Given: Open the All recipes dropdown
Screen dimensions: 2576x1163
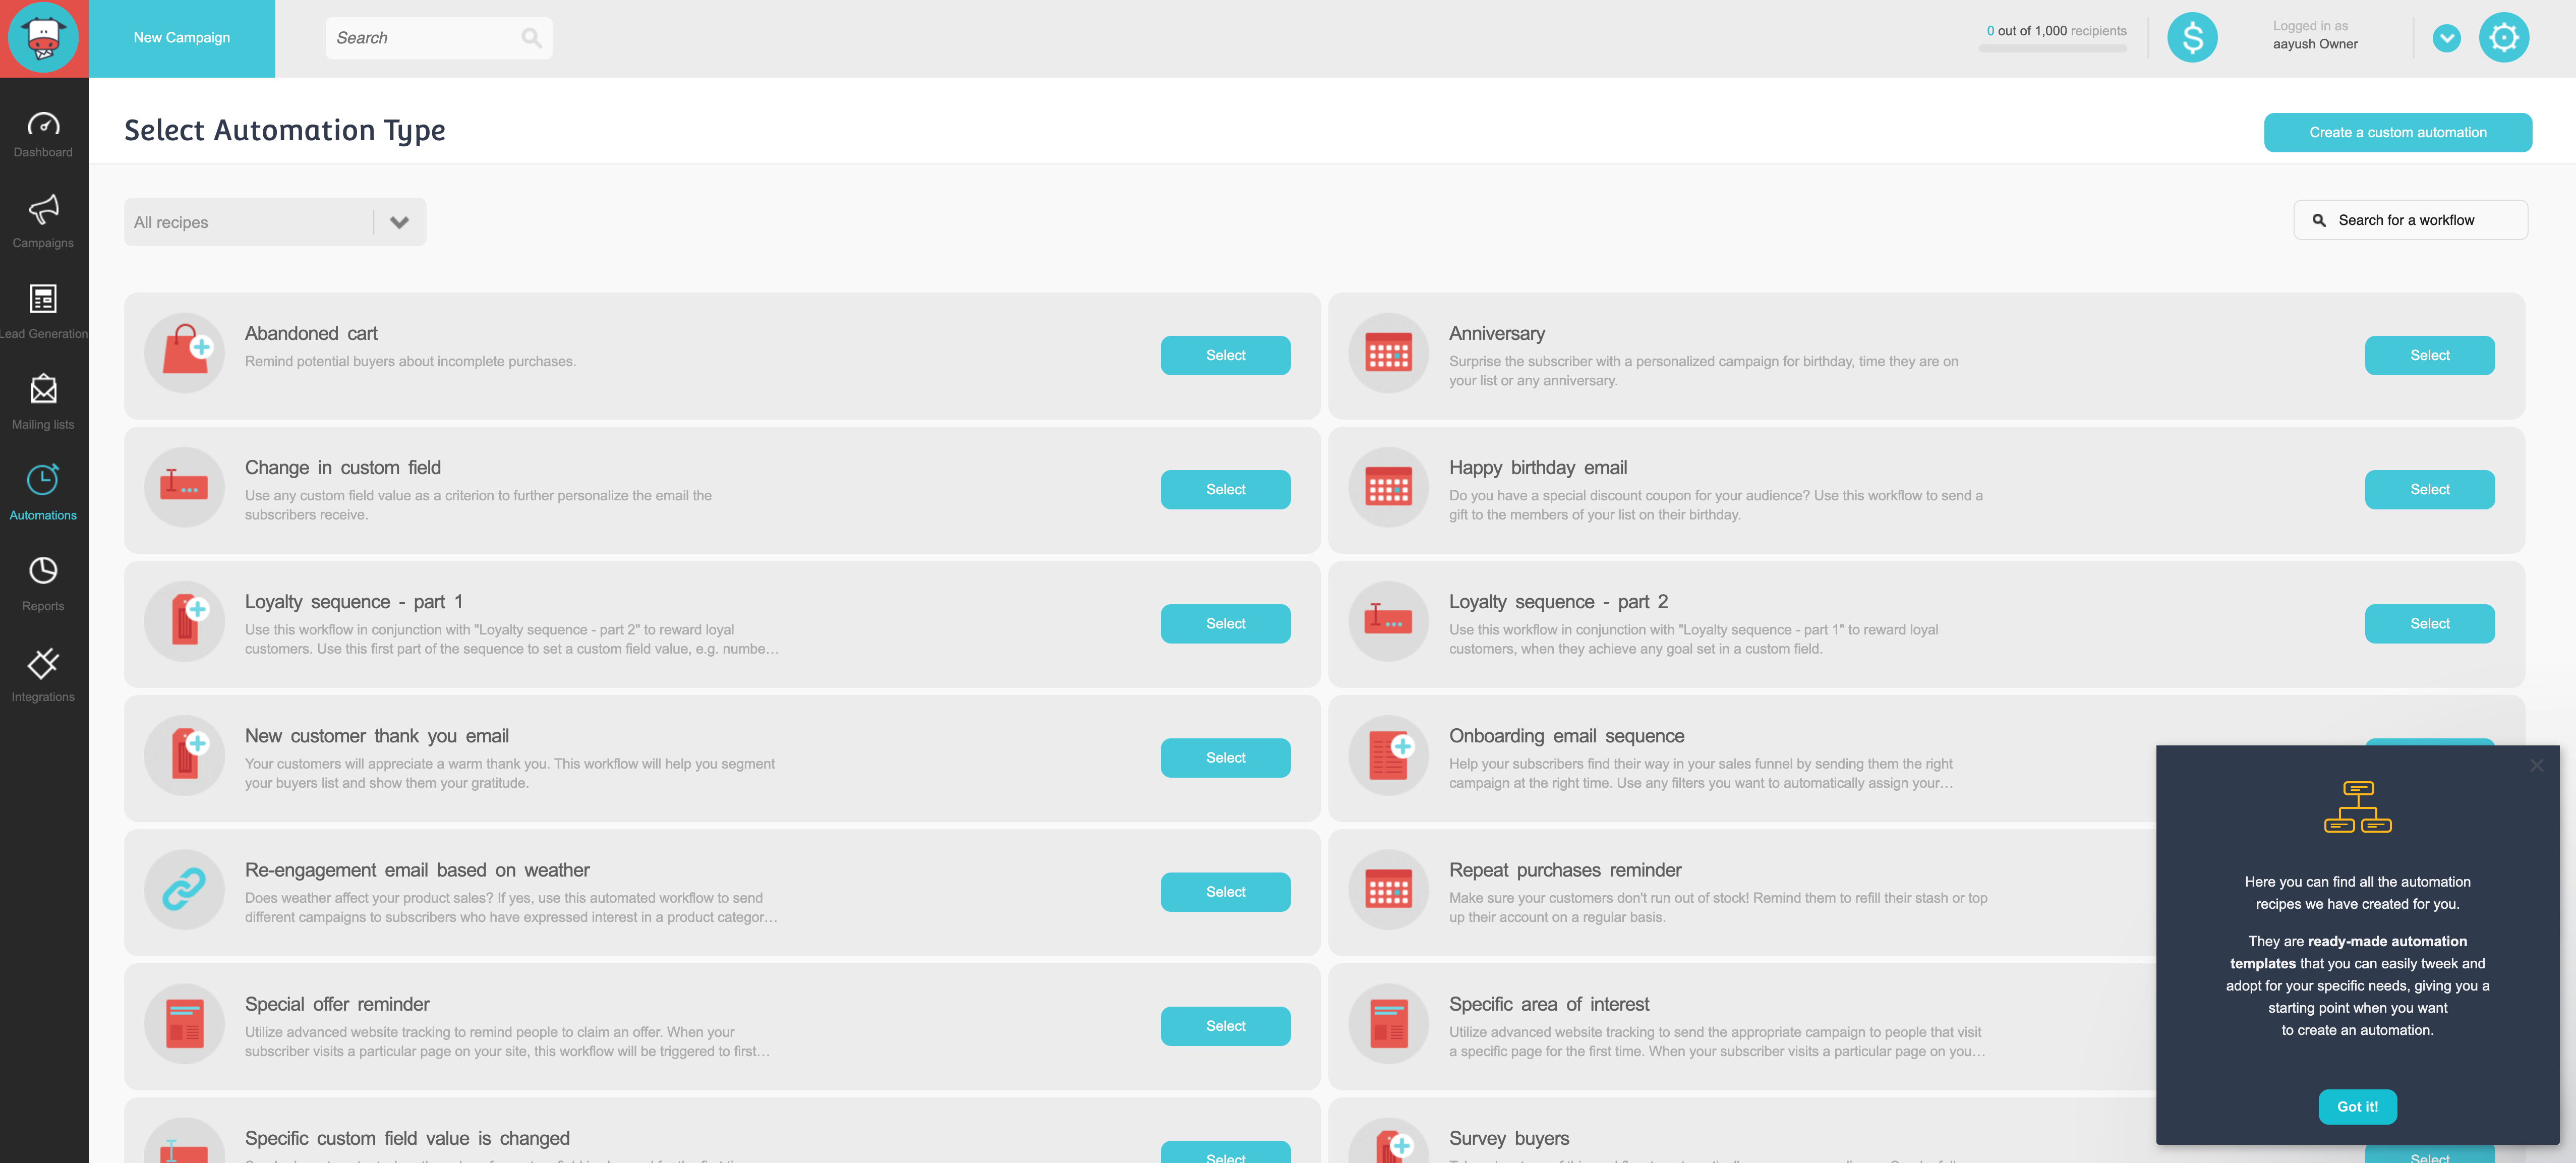Looking at the screenshot, I should point(275,222).
